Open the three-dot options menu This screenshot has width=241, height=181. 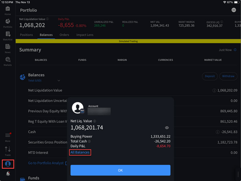pos(234,10)
